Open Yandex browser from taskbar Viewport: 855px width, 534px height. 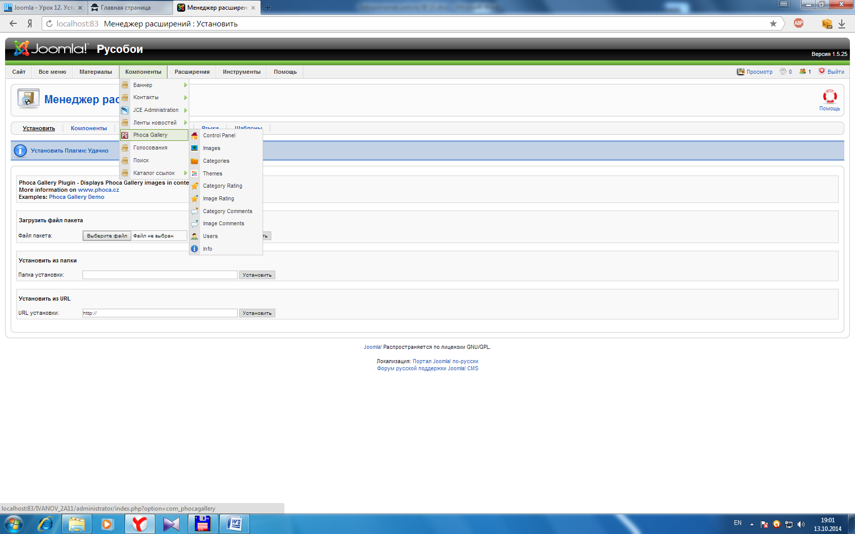pos(139,524)
